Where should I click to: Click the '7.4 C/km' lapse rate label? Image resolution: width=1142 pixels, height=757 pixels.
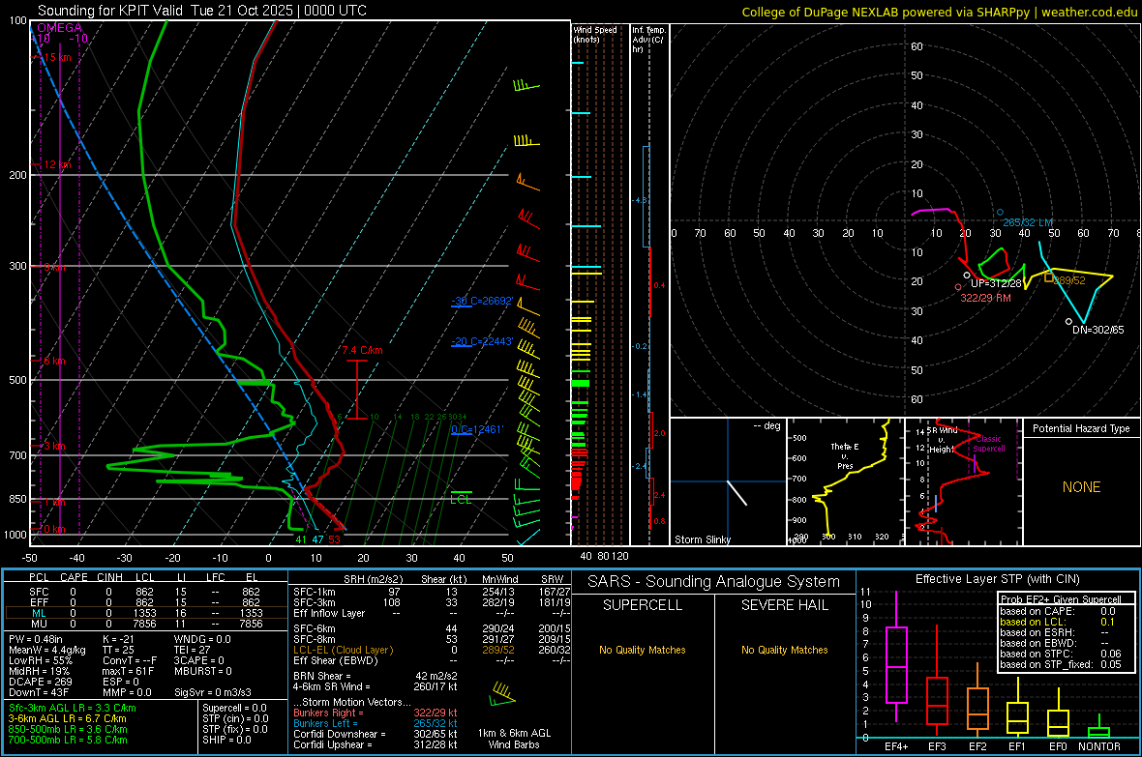(x=362, y=350)
